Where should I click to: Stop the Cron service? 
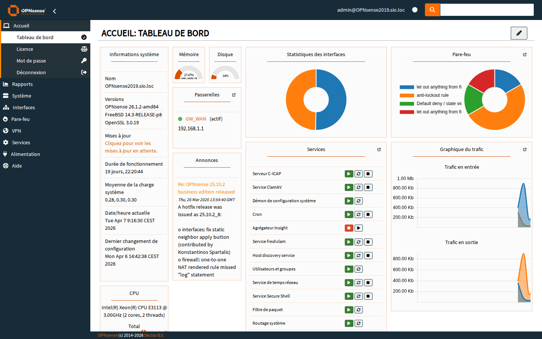click(x=368, y=214)
